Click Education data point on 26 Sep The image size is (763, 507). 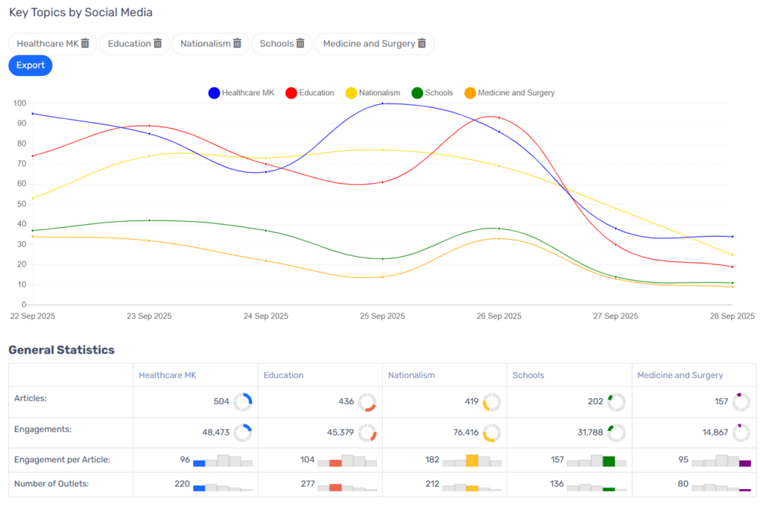pos(498,118)
